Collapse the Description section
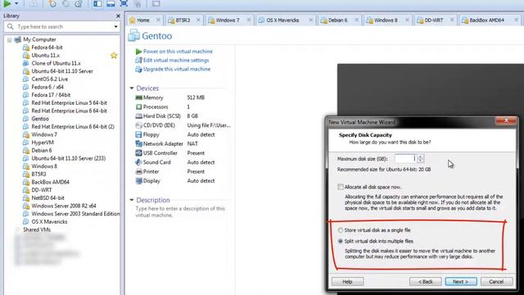The width and height of the screenshot is (524, 295). point(132,200)
